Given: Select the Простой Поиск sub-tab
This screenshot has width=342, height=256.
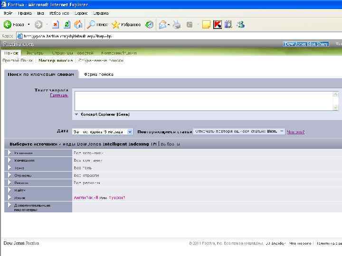Looking at the screenshot, I should (x=18, y=61).
